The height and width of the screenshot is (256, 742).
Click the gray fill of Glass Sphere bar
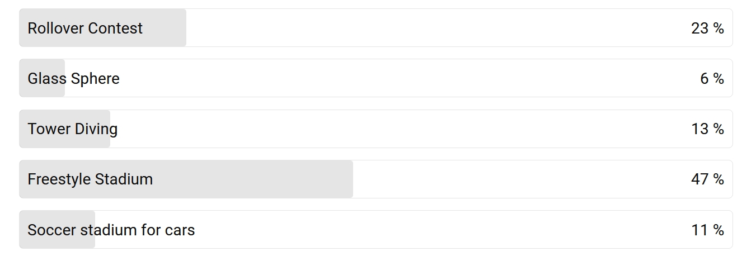pos(42,78)
